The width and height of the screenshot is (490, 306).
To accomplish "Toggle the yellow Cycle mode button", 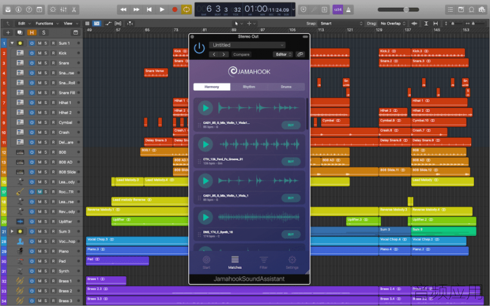I will point(186,10).
